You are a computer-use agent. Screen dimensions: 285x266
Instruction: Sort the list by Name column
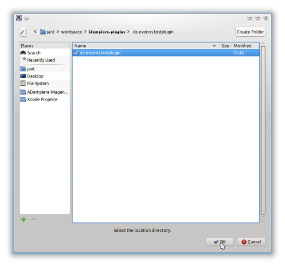(x=142, y=46)
